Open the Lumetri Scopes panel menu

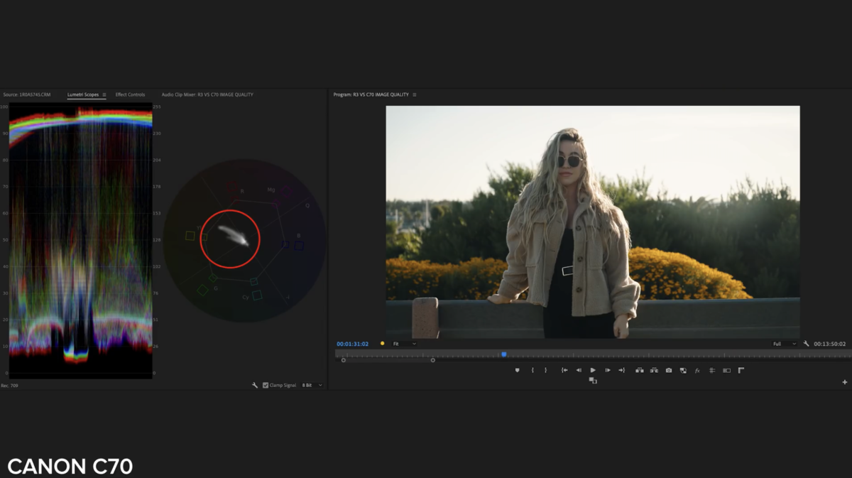click(x=104, y=94)
